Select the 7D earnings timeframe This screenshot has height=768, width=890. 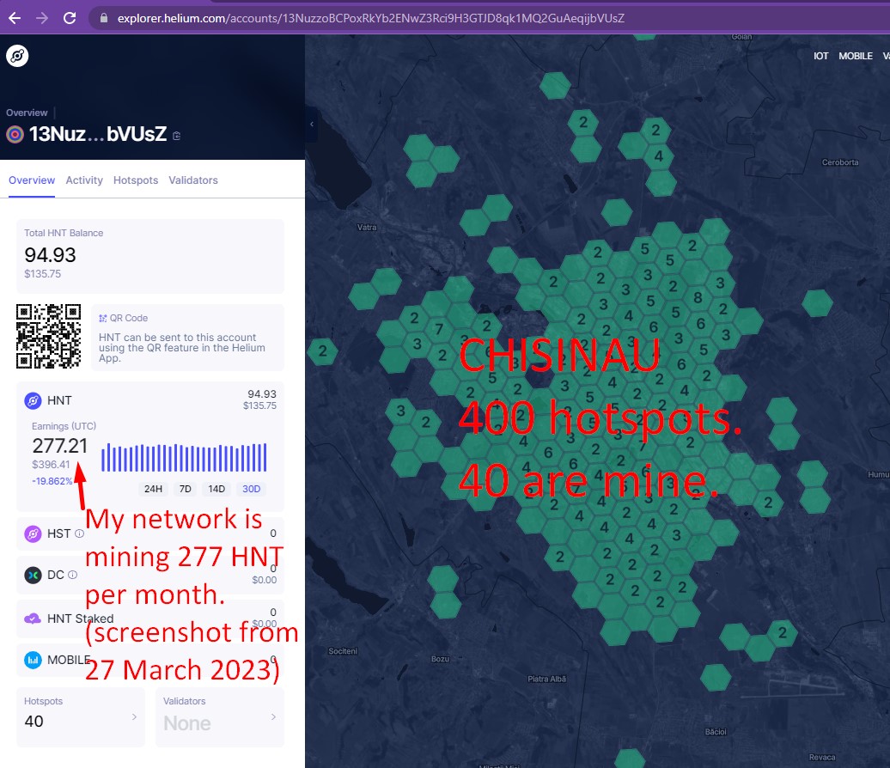coord(185,489)
